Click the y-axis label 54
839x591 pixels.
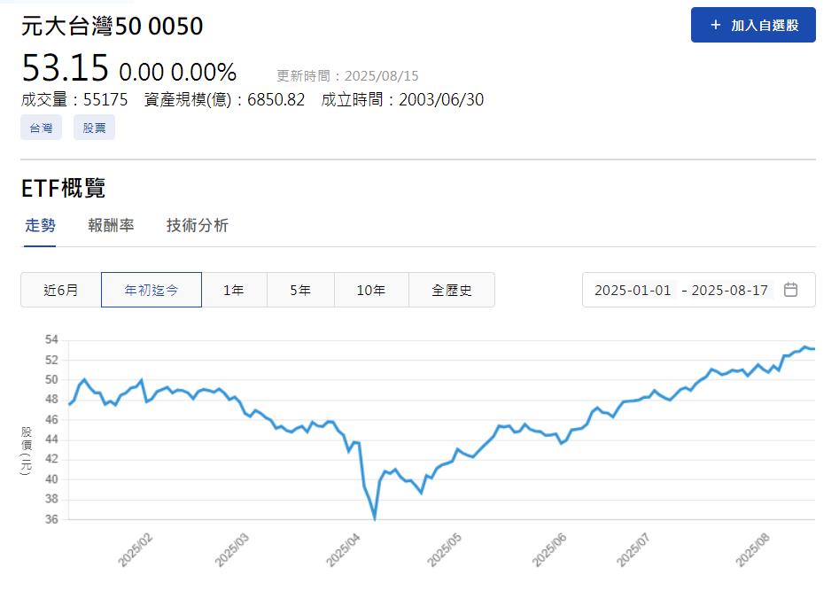[x=51, y=339]
